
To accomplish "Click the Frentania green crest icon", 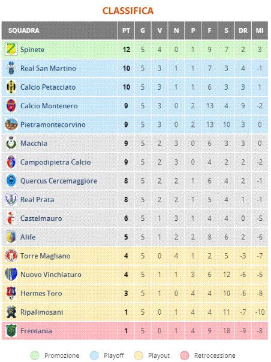I will (11, 331).
